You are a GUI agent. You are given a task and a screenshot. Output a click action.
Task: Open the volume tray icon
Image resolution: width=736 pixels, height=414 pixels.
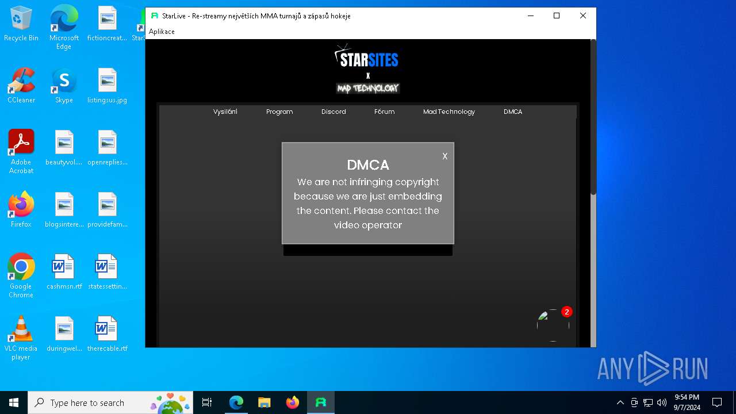pos(662,402)
